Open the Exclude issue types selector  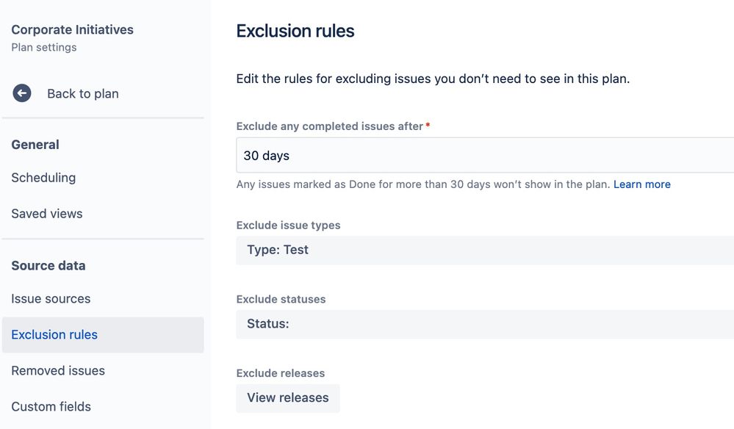coord(485,250)
